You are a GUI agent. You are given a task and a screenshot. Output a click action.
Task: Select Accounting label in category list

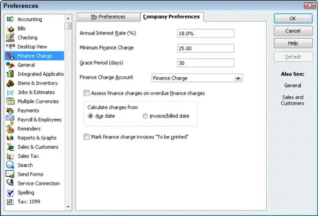tap(30, 20)
